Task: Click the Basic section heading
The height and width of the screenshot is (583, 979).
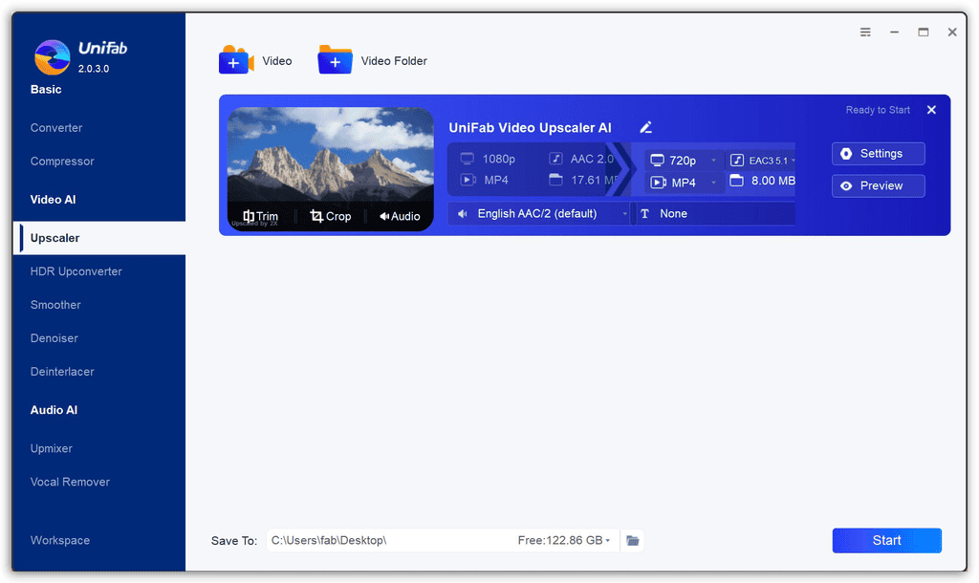Action: (x=46, y=89)
